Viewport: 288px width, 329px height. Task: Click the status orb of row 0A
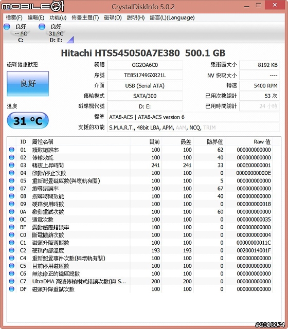[x=11, y=212]
